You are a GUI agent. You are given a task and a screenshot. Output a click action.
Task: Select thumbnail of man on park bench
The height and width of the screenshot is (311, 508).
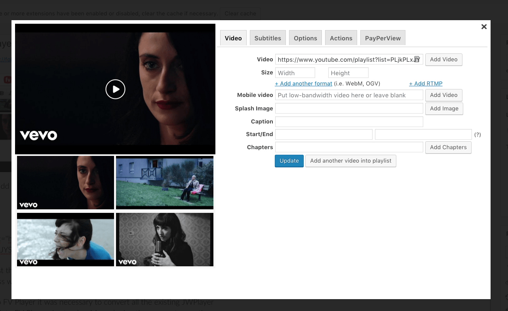tap(165, 182)
